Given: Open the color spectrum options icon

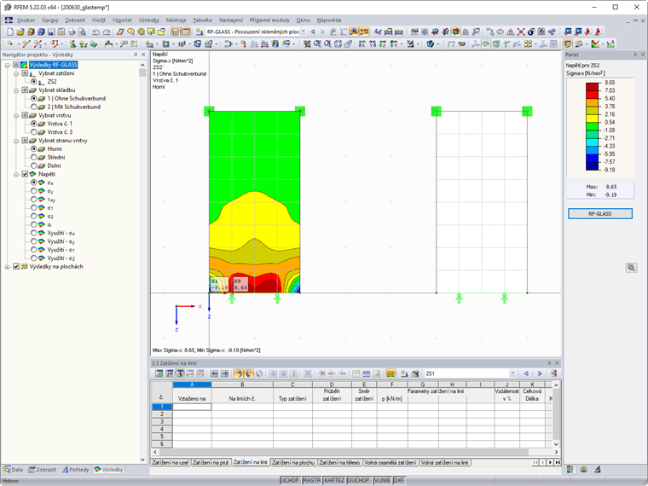Looking at the screenshot, I should [595, 43].
